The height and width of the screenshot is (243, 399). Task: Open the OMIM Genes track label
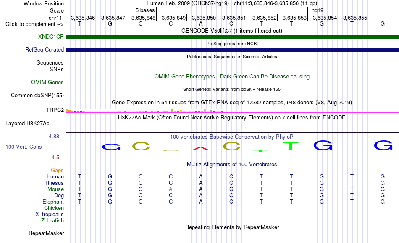pos(47,82)
